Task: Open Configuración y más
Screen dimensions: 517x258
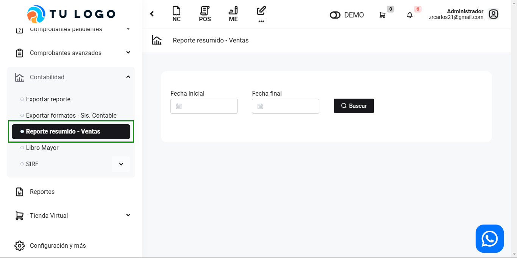Action: point(58,245)
